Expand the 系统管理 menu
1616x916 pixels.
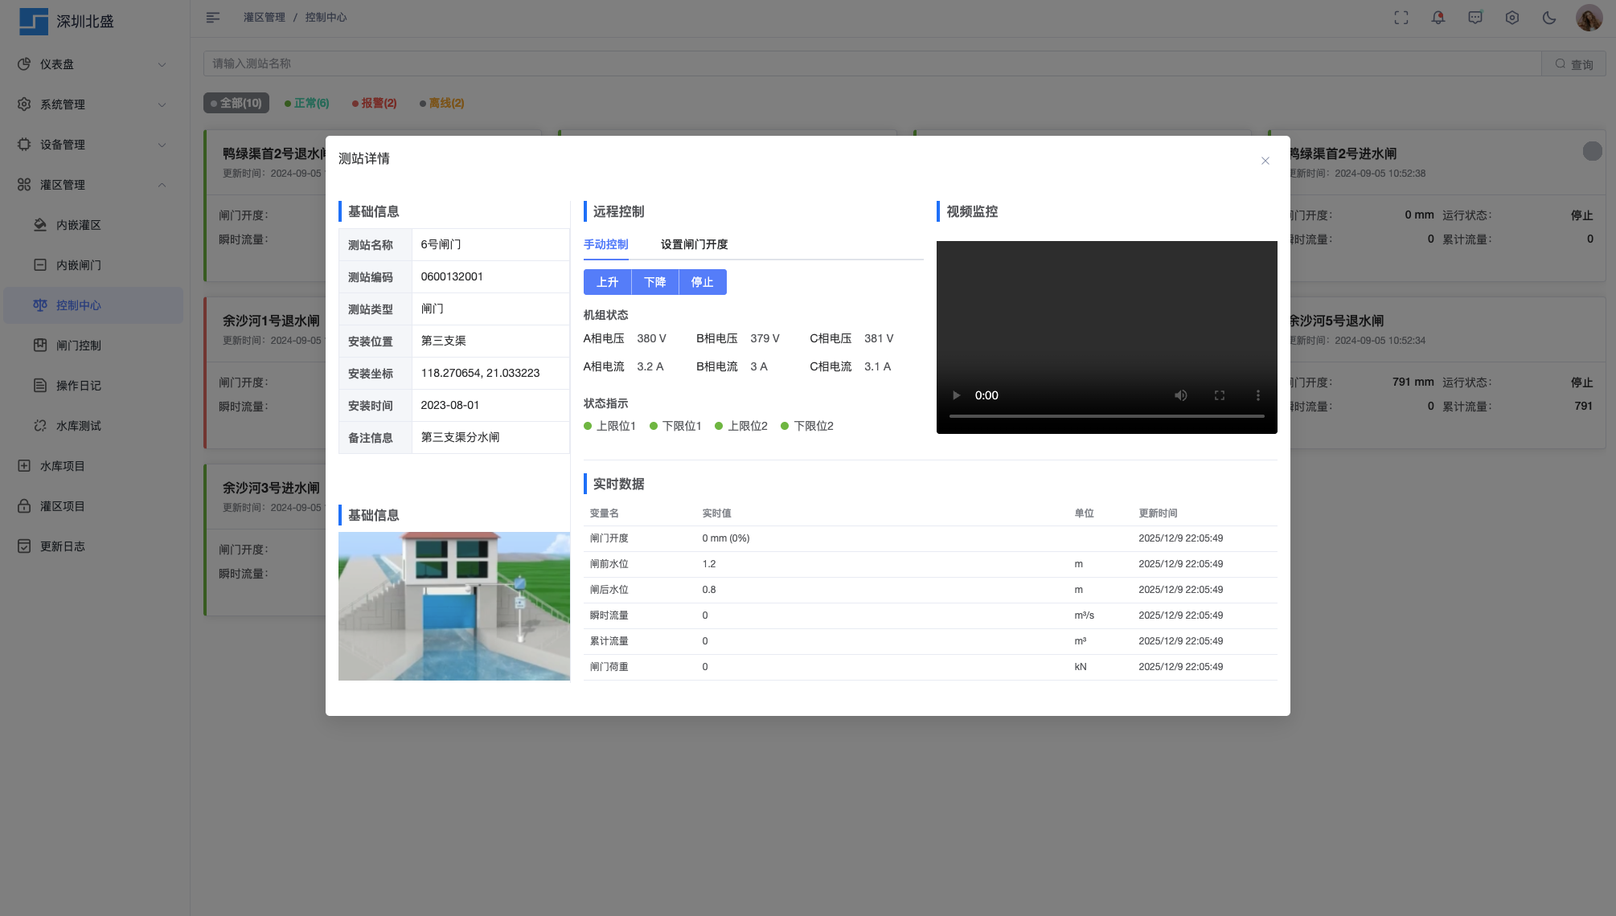coord(94,104)
